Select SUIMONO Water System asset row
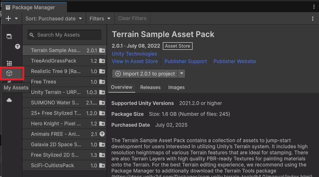The image size is (319, 177). 64,103
